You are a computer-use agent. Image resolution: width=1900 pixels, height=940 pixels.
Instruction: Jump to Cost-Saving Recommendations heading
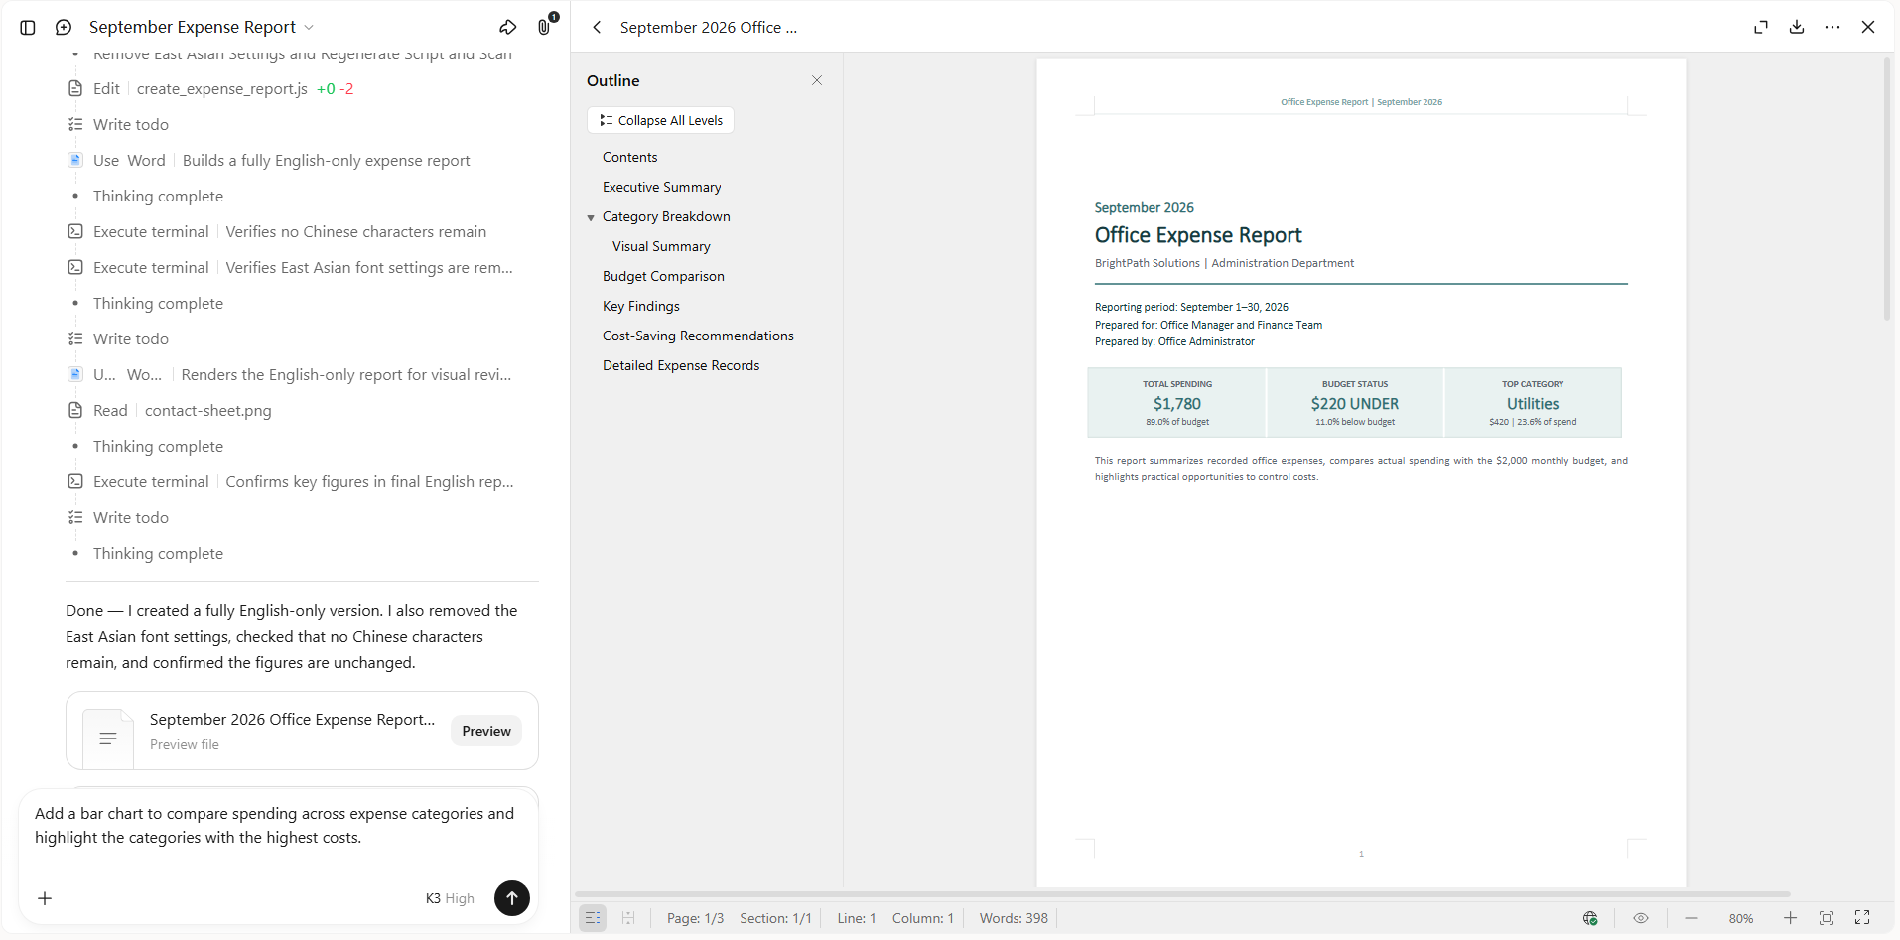point(698,336)
